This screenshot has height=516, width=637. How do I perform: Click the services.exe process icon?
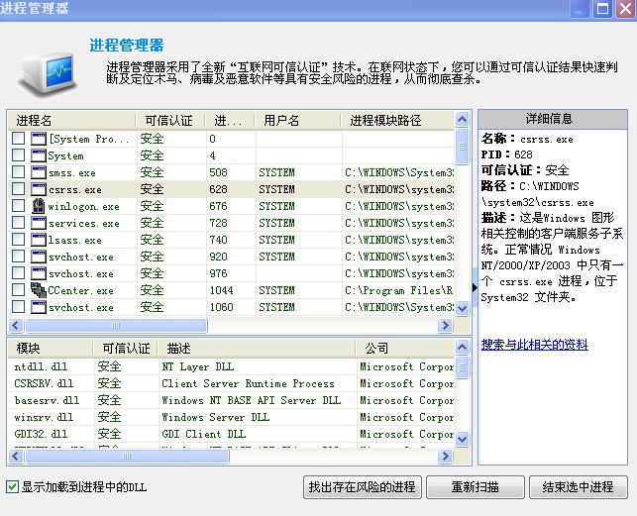(39, 223)
